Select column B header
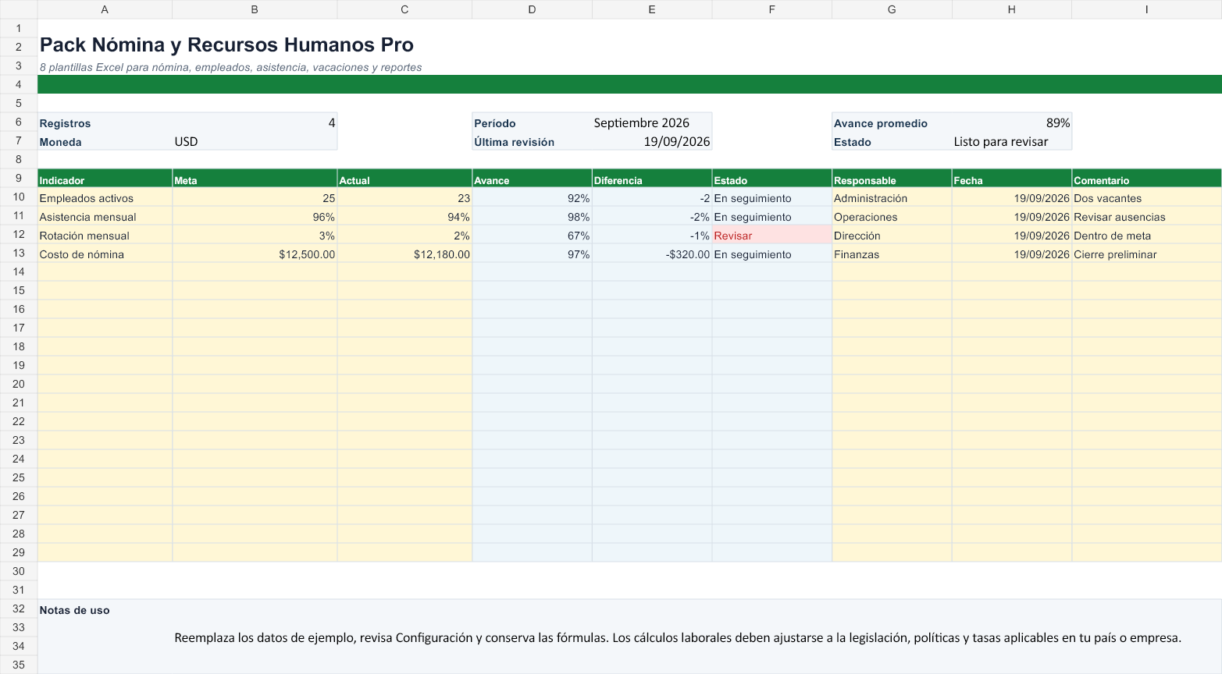 (x=255, y=9)
